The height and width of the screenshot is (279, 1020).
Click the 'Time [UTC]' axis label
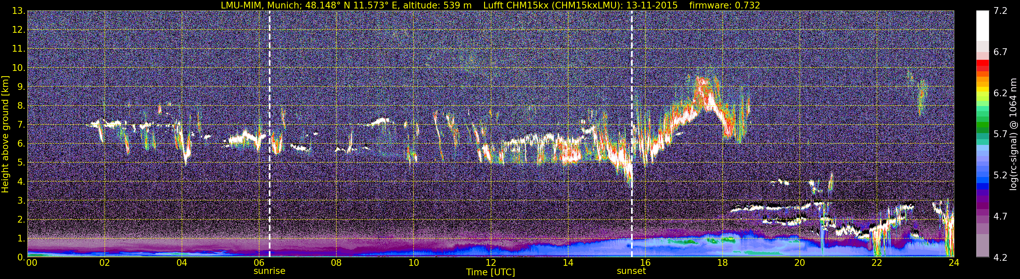[490, 272]
